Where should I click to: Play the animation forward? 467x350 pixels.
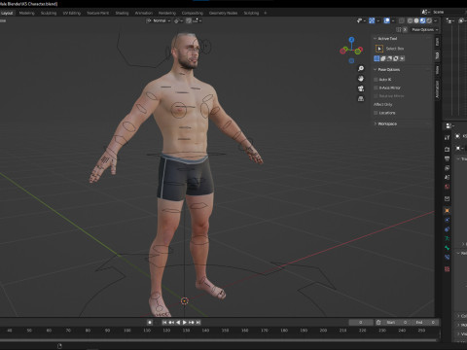tap(185, 323)
